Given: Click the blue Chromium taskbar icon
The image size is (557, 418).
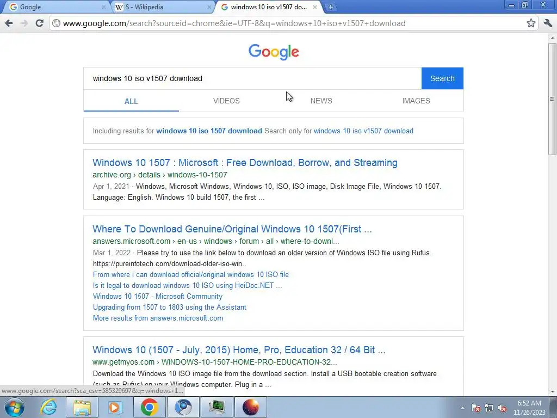Looking at the screenshot, I should click(183, 407).
